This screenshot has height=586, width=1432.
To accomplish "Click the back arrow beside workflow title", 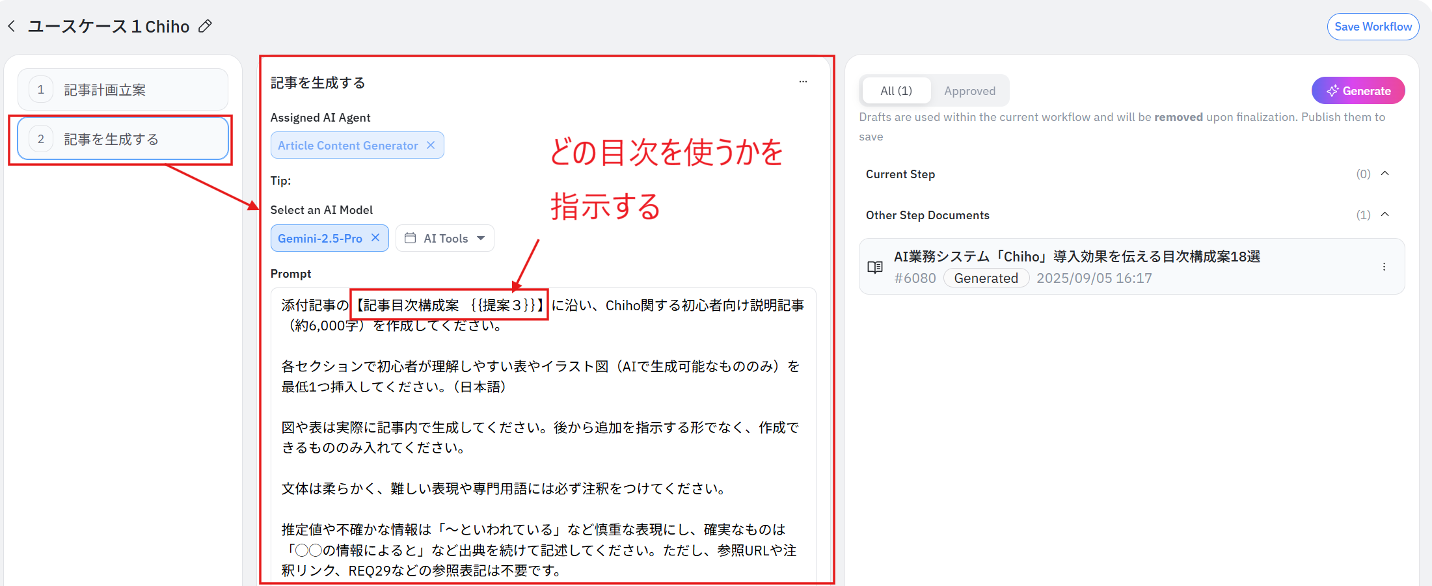I will tap(12, 26).
